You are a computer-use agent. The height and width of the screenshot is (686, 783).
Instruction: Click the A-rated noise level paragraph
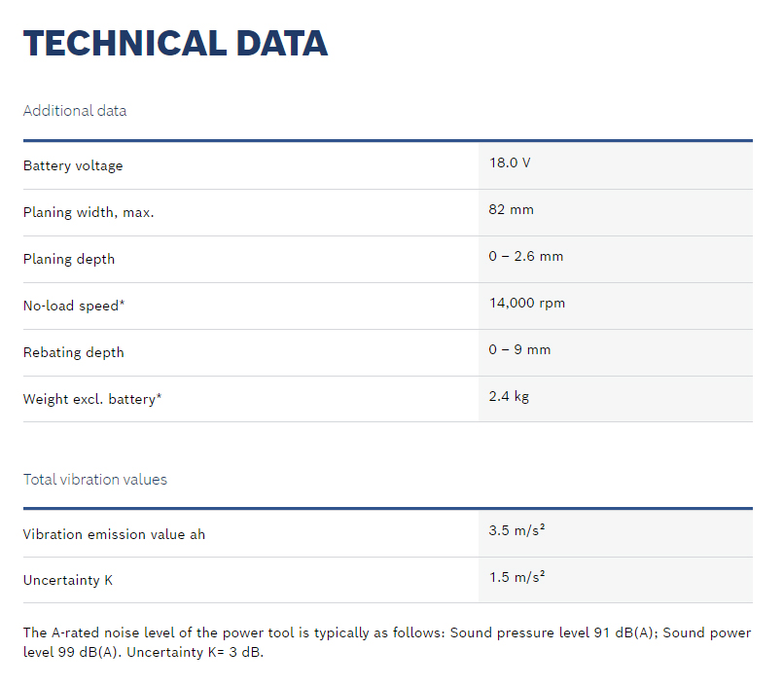pyautogui.click(x=387, y=642)
